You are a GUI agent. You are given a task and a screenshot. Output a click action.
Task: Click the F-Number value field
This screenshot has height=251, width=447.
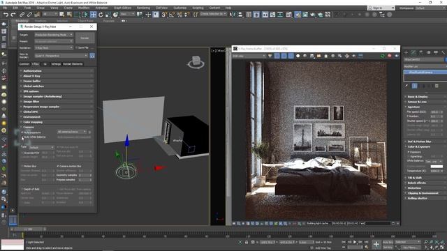[x=434, y=116]
